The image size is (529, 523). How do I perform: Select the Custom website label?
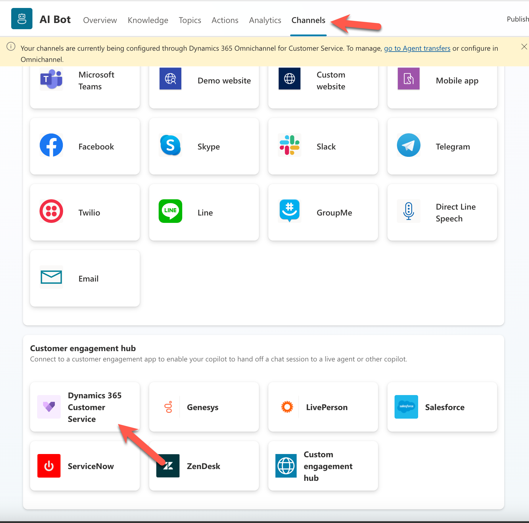tap(331, 80)
